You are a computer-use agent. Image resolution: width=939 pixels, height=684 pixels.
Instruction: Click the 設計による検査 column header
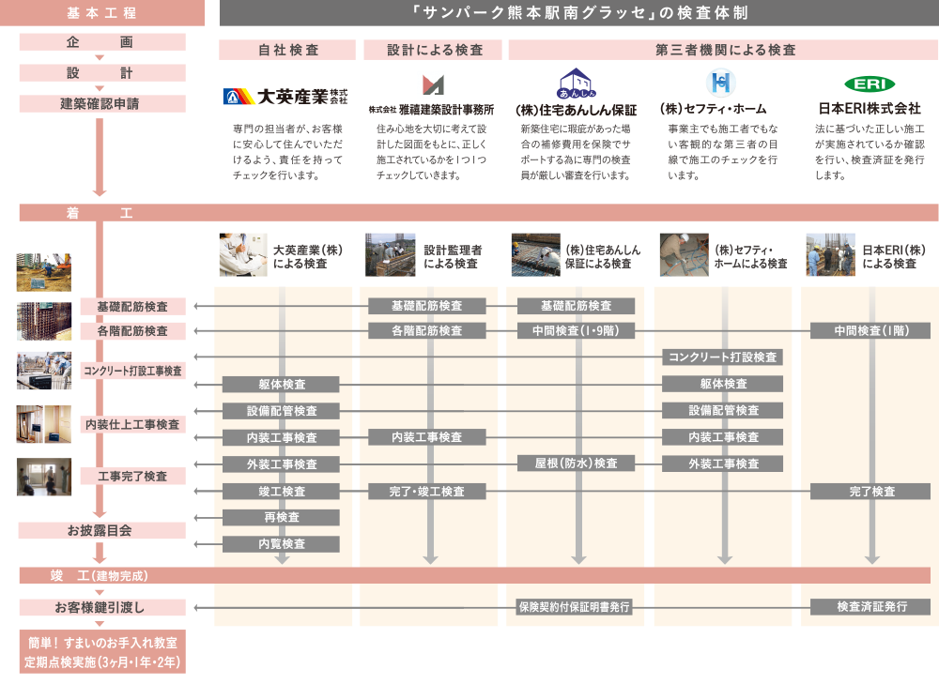(x=433, y=51)
